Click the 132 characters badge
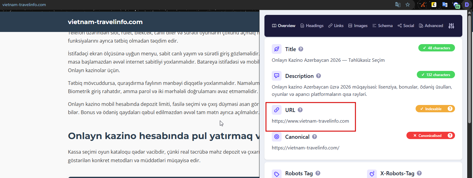The image size is (473, 178). [x=436, y=75]
